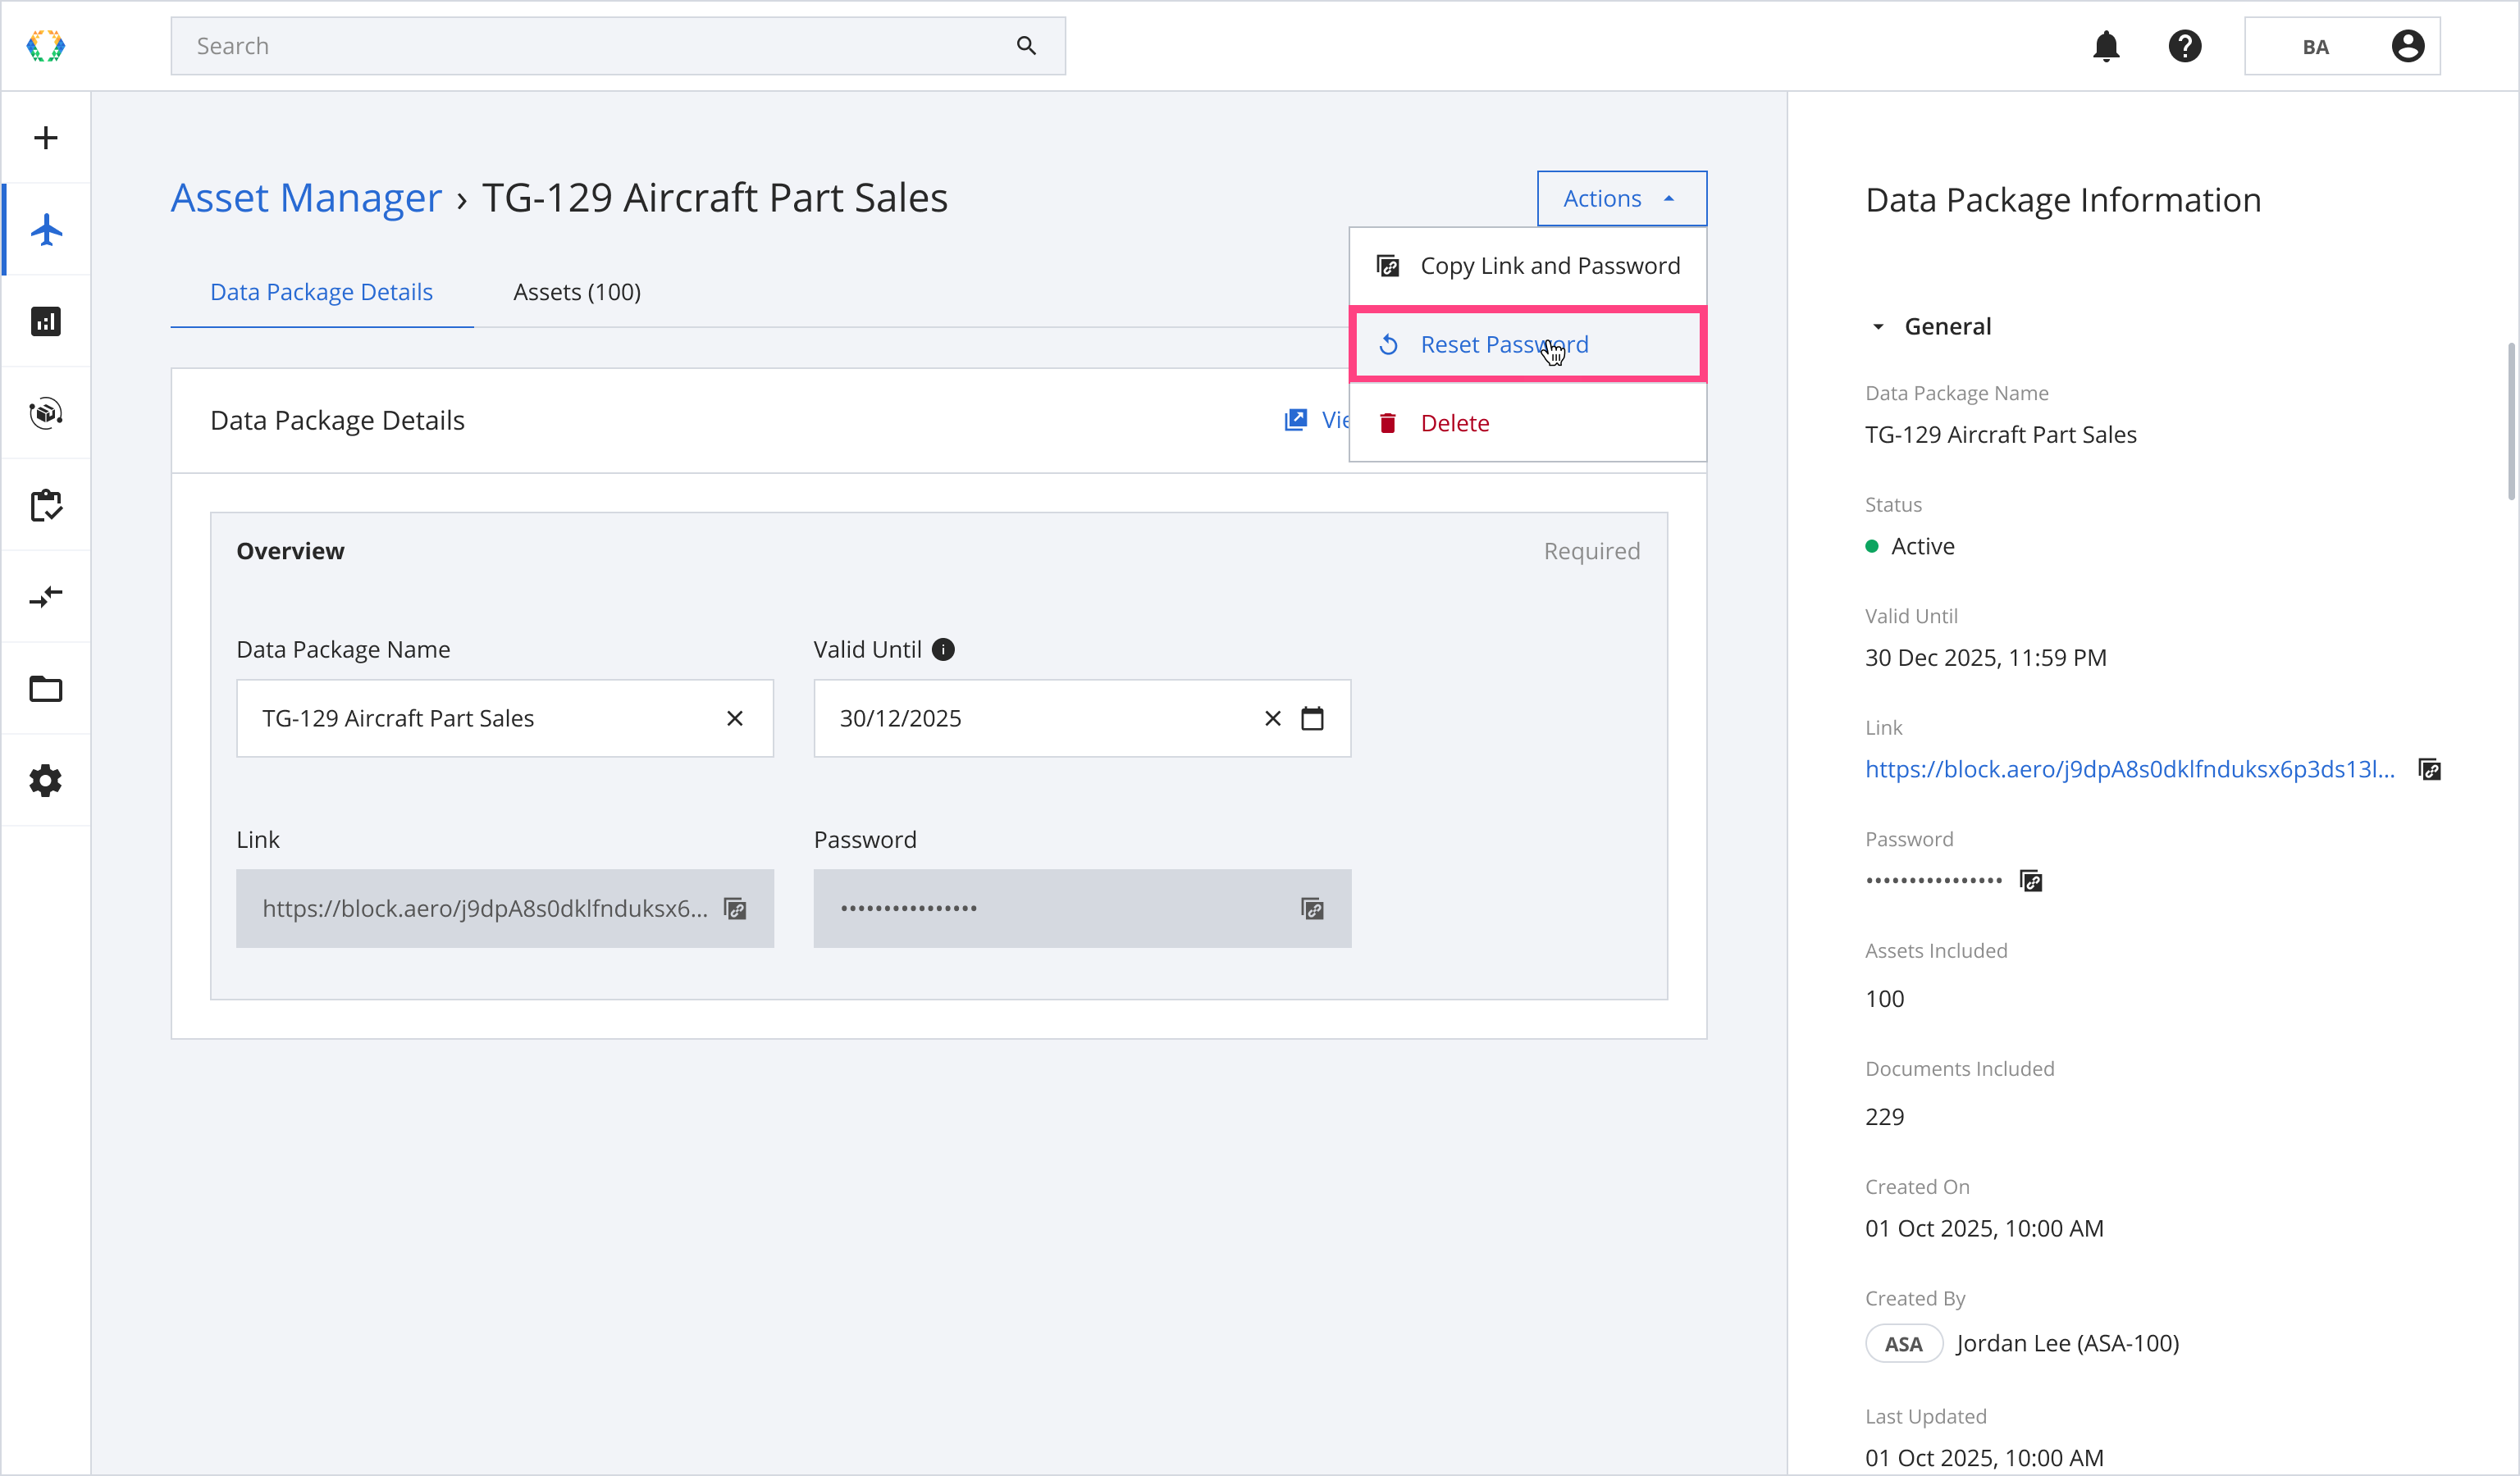Click the notifications bell icon
The width and height of the screenshot is (2520, 1476).
[x=2106, y=46]
